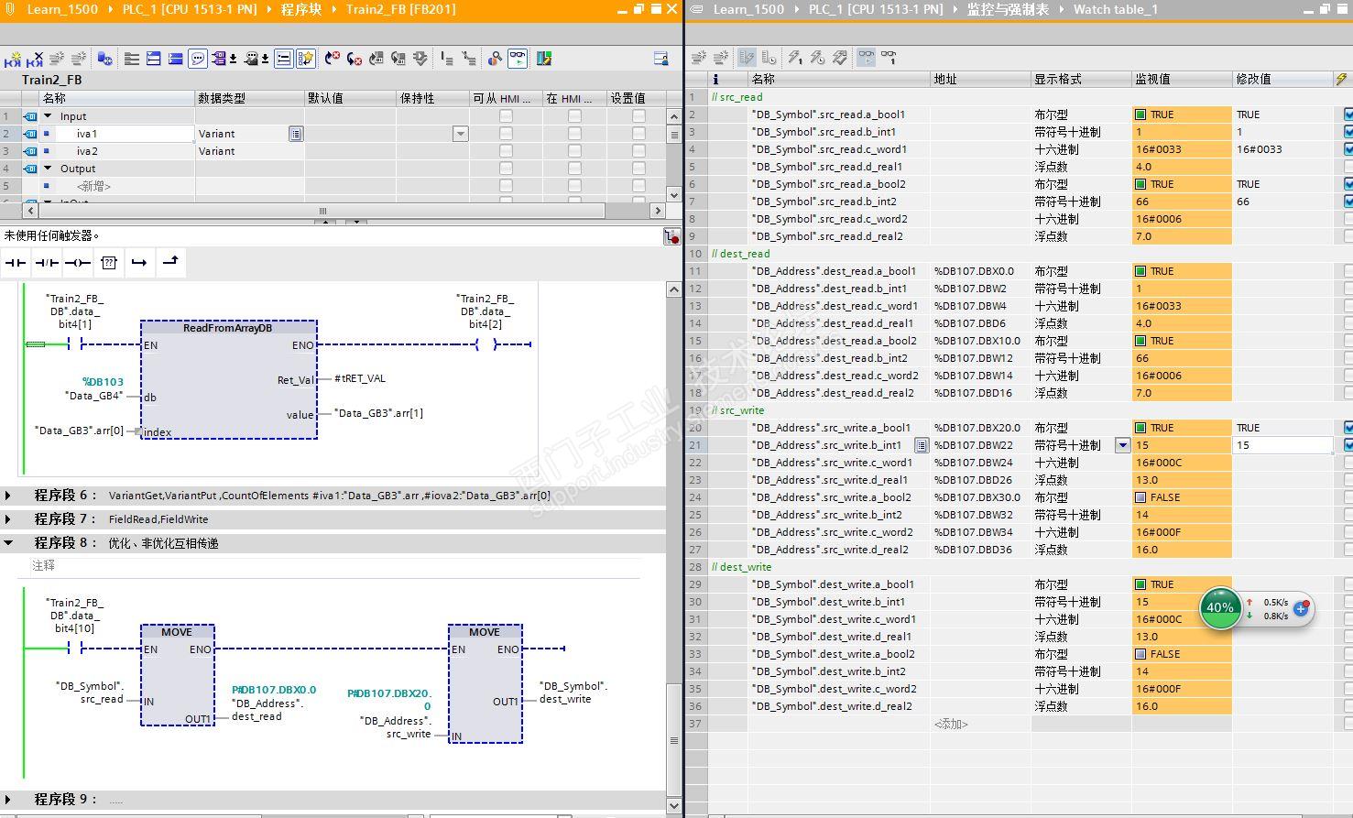The height and width of the screenshot is (818, 1353).
Task: Click the 数据类型 column header
Action: (x=222, y=98)
